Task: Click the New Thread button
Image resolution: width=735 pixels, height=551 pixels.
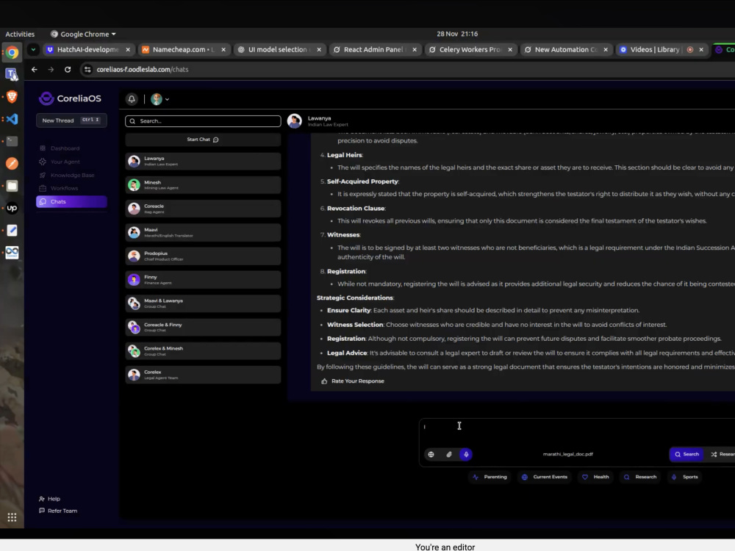Action: coord(71,120)
